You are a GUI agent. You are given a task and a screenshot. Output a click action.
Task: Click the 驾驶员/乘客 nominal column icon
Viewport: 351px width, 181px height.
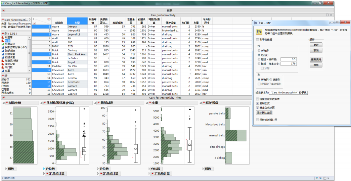tap(3, 61)
